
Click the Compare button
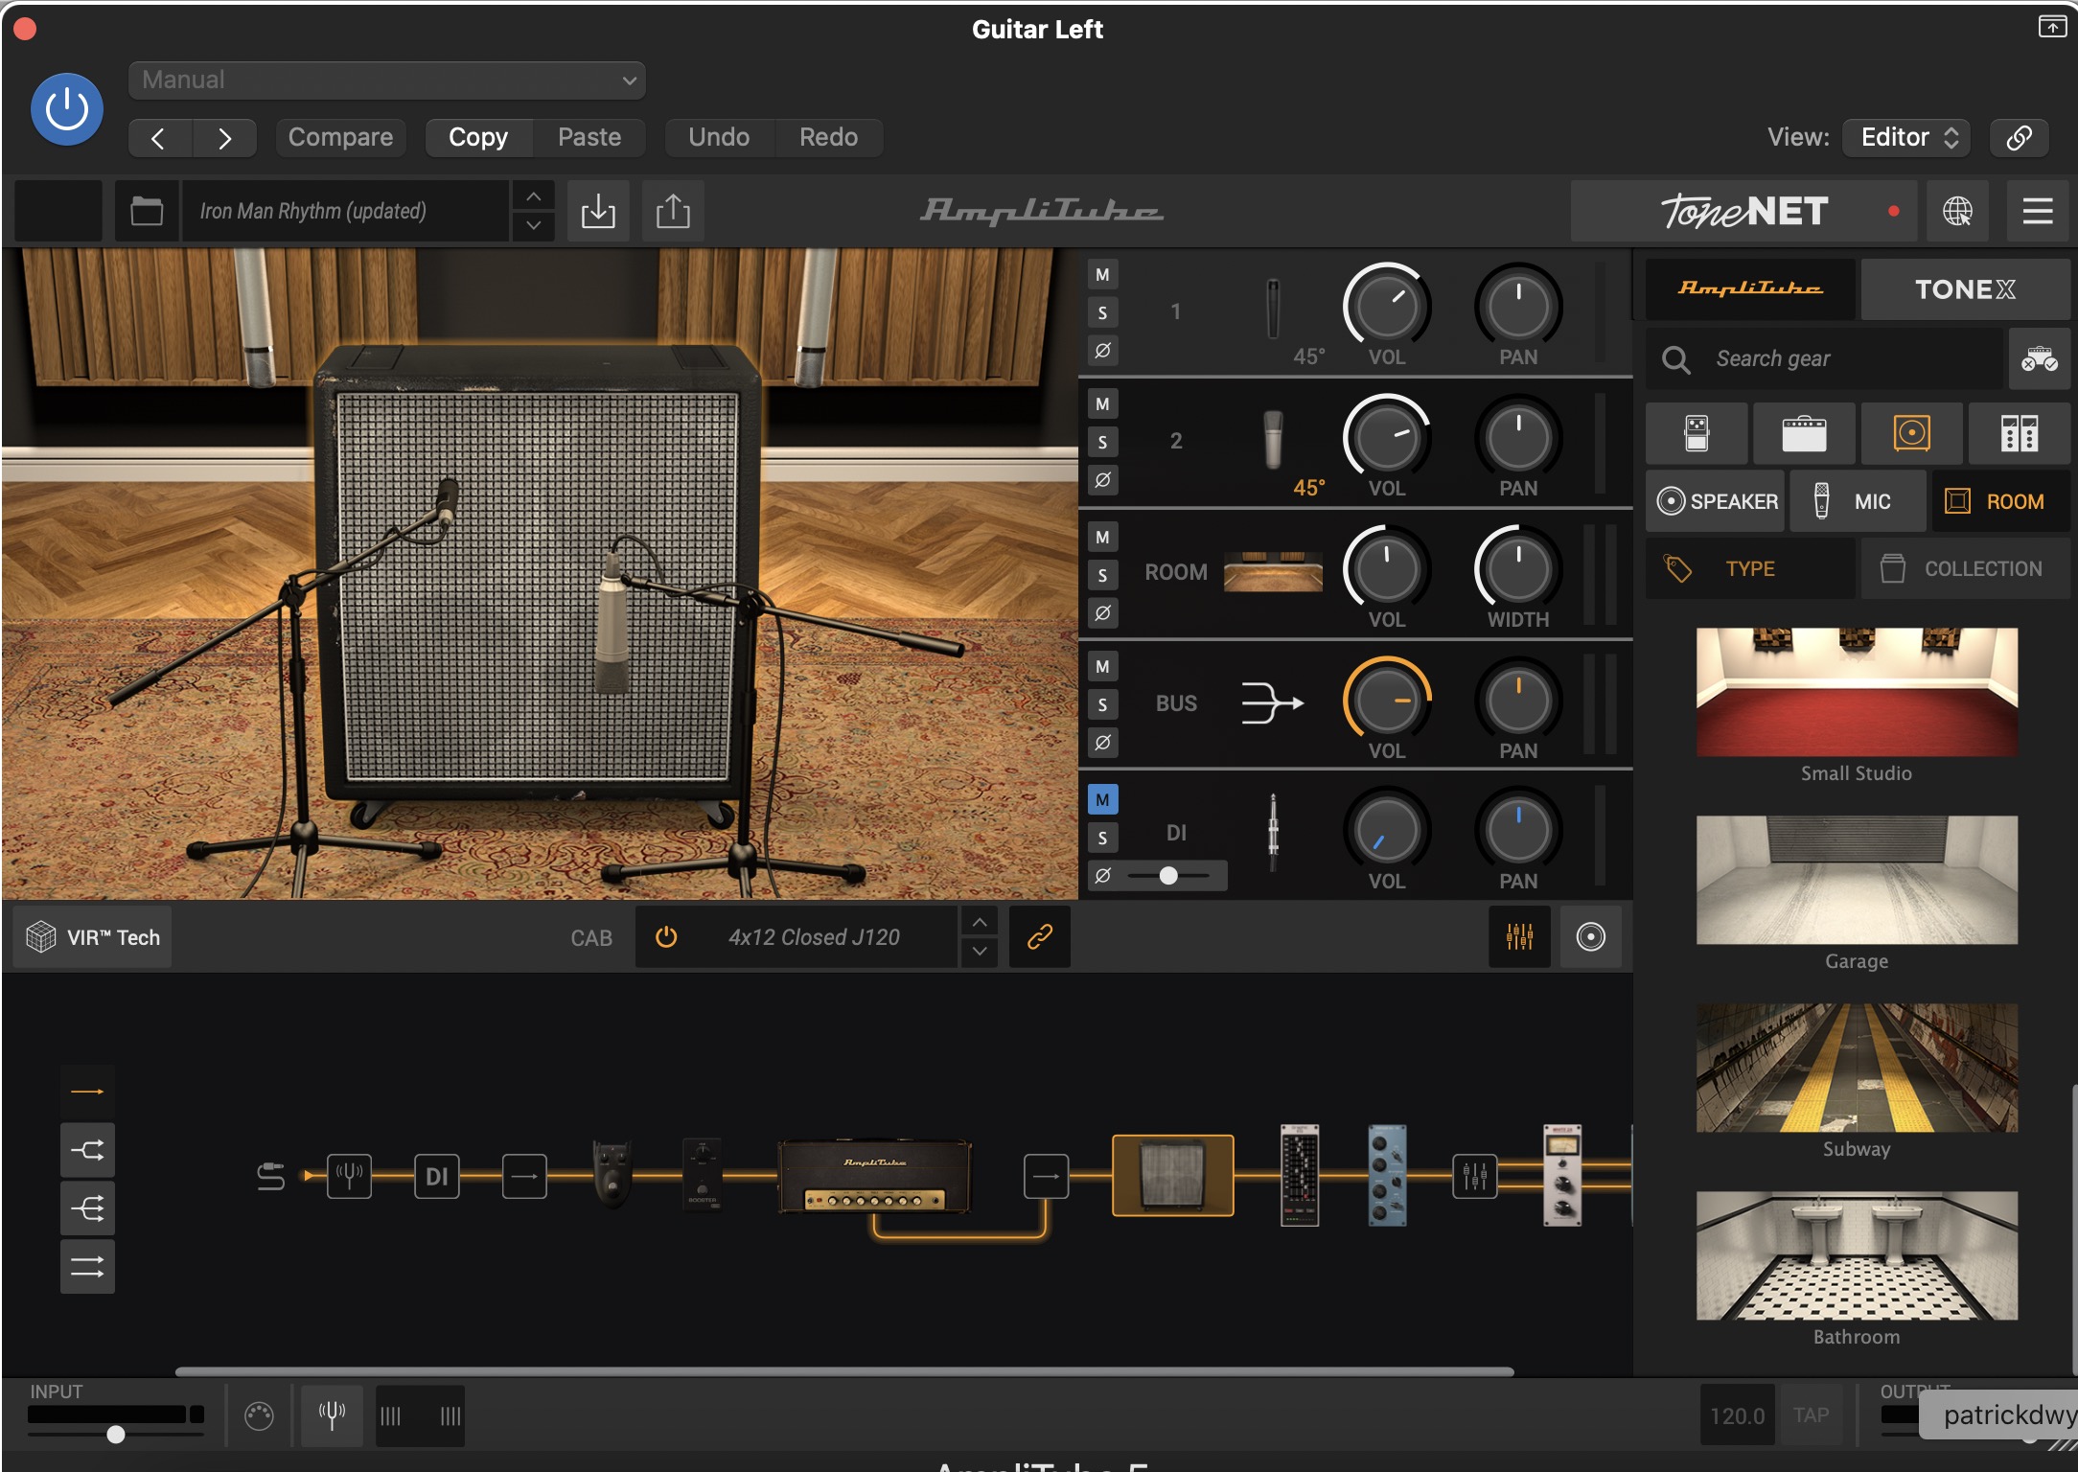(x=340, y=138)
